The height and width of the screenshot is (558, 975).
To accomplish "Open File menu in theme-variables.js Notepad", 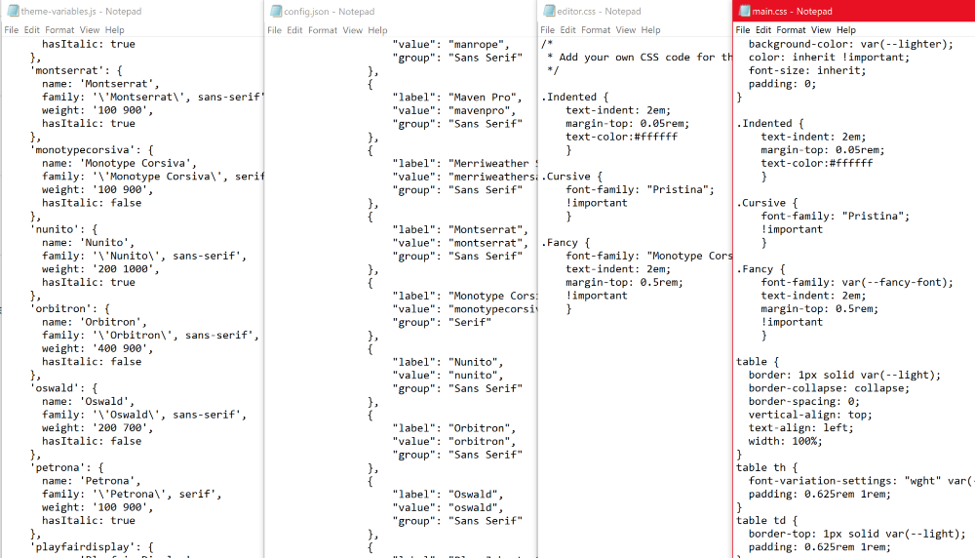I will (12, 30).
